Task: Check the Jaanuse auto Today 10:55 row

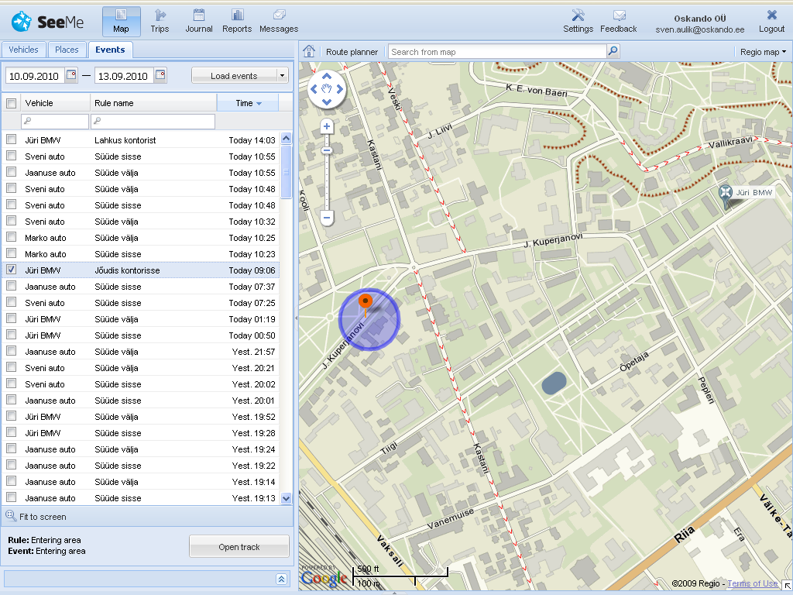Action: click(x=11, y=171)
